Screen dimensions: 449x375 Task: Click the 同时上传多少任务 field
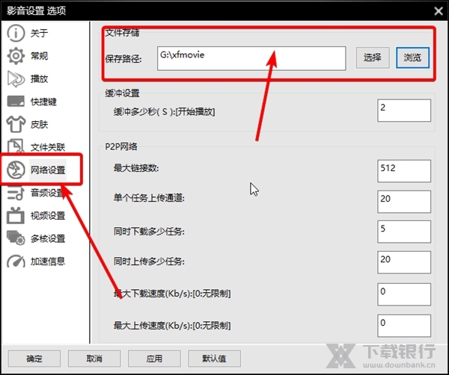(404, 262)
